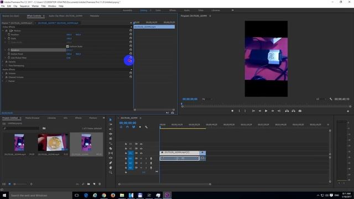Select the Hand tool
354x199 pixels.
pyautogui.click(x=111, y=167)
